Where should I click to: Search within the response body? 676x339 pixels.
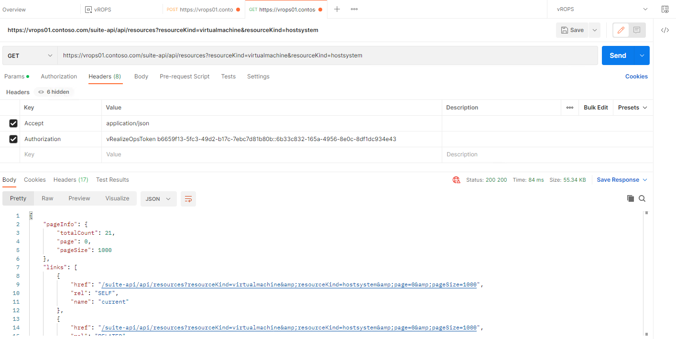point(642,198)
